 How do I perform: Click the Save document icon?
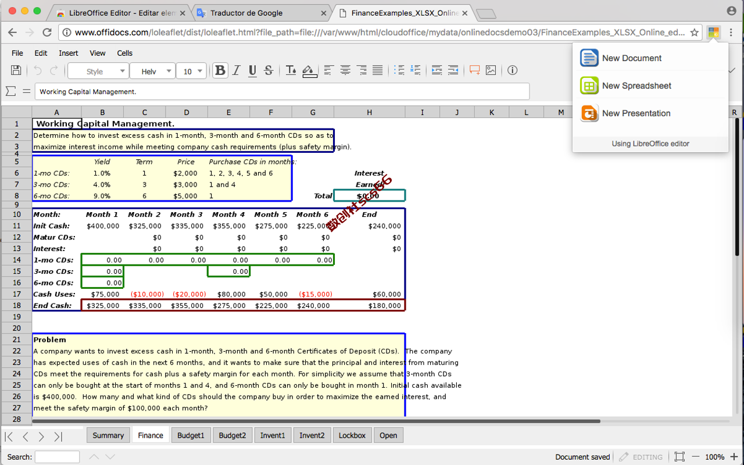[x=16, y=70]
